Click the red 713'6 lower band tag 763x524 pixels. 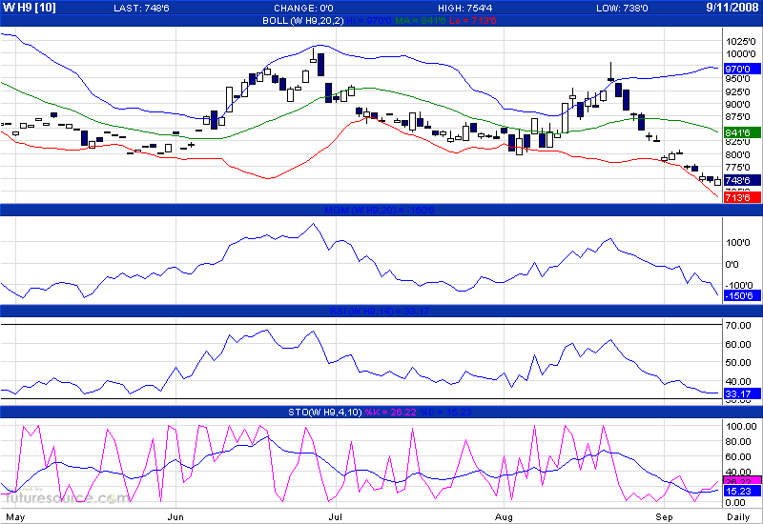tap(742, 197)
